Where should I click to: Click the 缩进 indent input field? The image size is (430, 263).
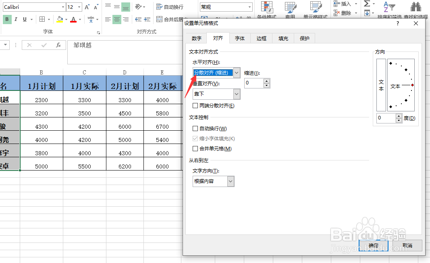point(254,83)
